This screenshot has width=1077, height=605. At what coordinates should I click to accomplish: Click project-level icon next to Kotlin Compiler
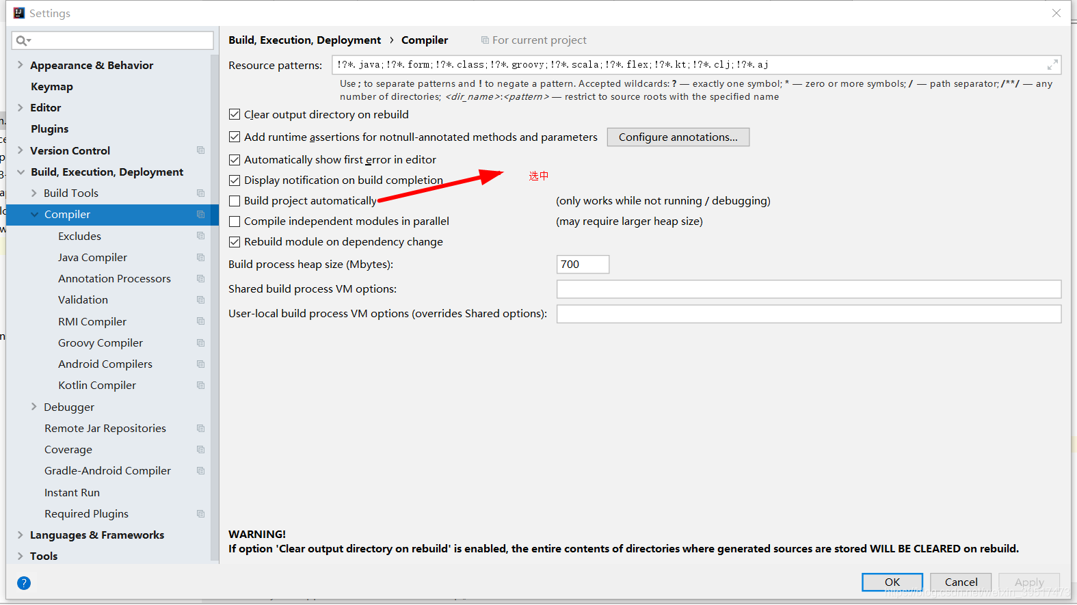200,386
